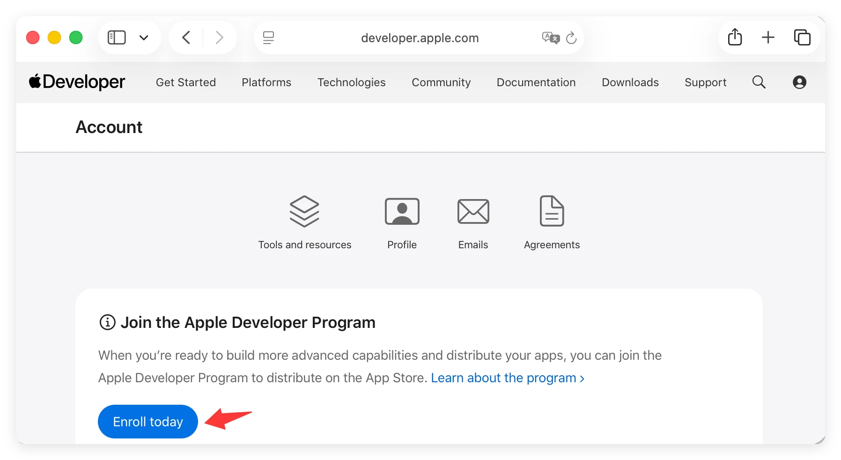Open the Share icon in toolbar
This screenshot has width=841, height=460.
(x=735, y=37)
